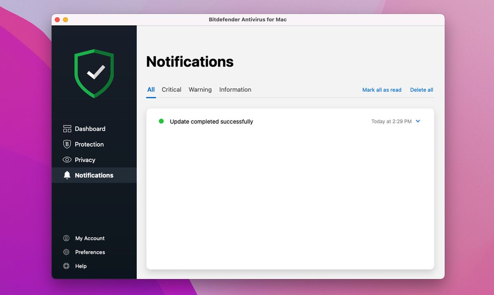Viewport: 494px width, 295px height.
Task: Open Dashboard via the grid icon
Action: 67,129
